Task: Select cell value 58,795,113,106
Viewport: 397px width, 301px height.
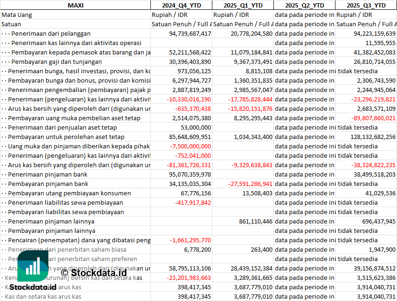Action: (190, 268)
